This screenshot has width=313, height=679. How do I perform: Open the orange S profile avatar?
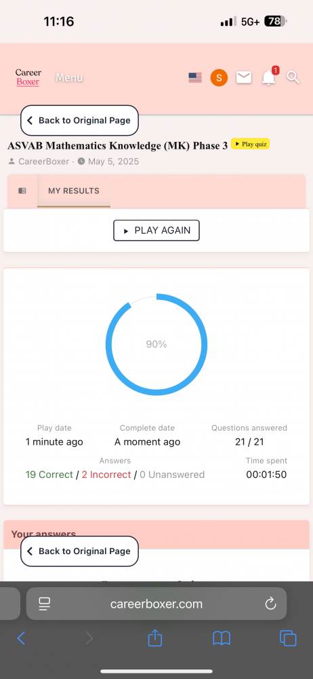click(x=219, y=78)
